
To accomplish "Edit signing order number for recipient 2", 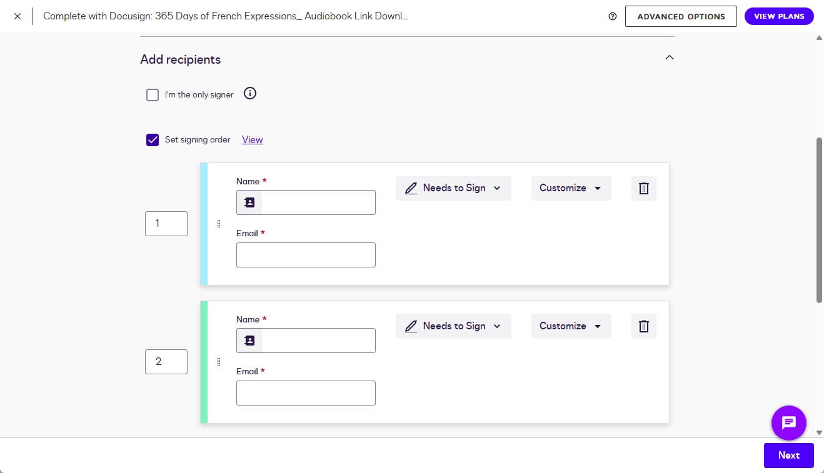I will [166, 362].
